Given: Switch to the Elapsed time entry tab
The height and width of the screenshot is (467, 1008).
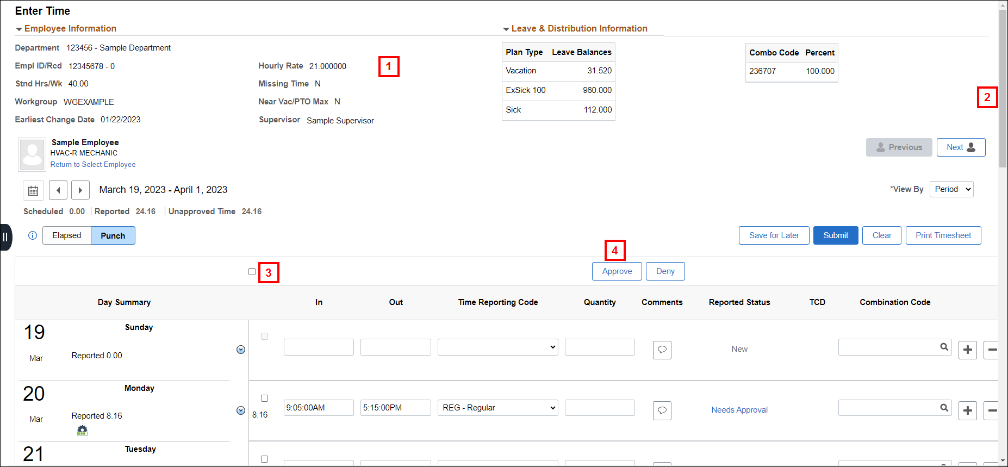Looking at the screenshot, I should [x=67, y=235].
